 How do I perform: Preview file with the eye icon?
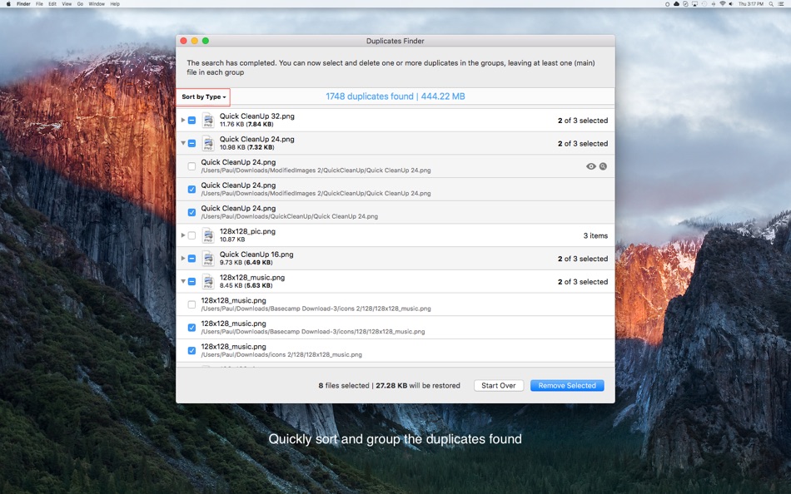590,166
